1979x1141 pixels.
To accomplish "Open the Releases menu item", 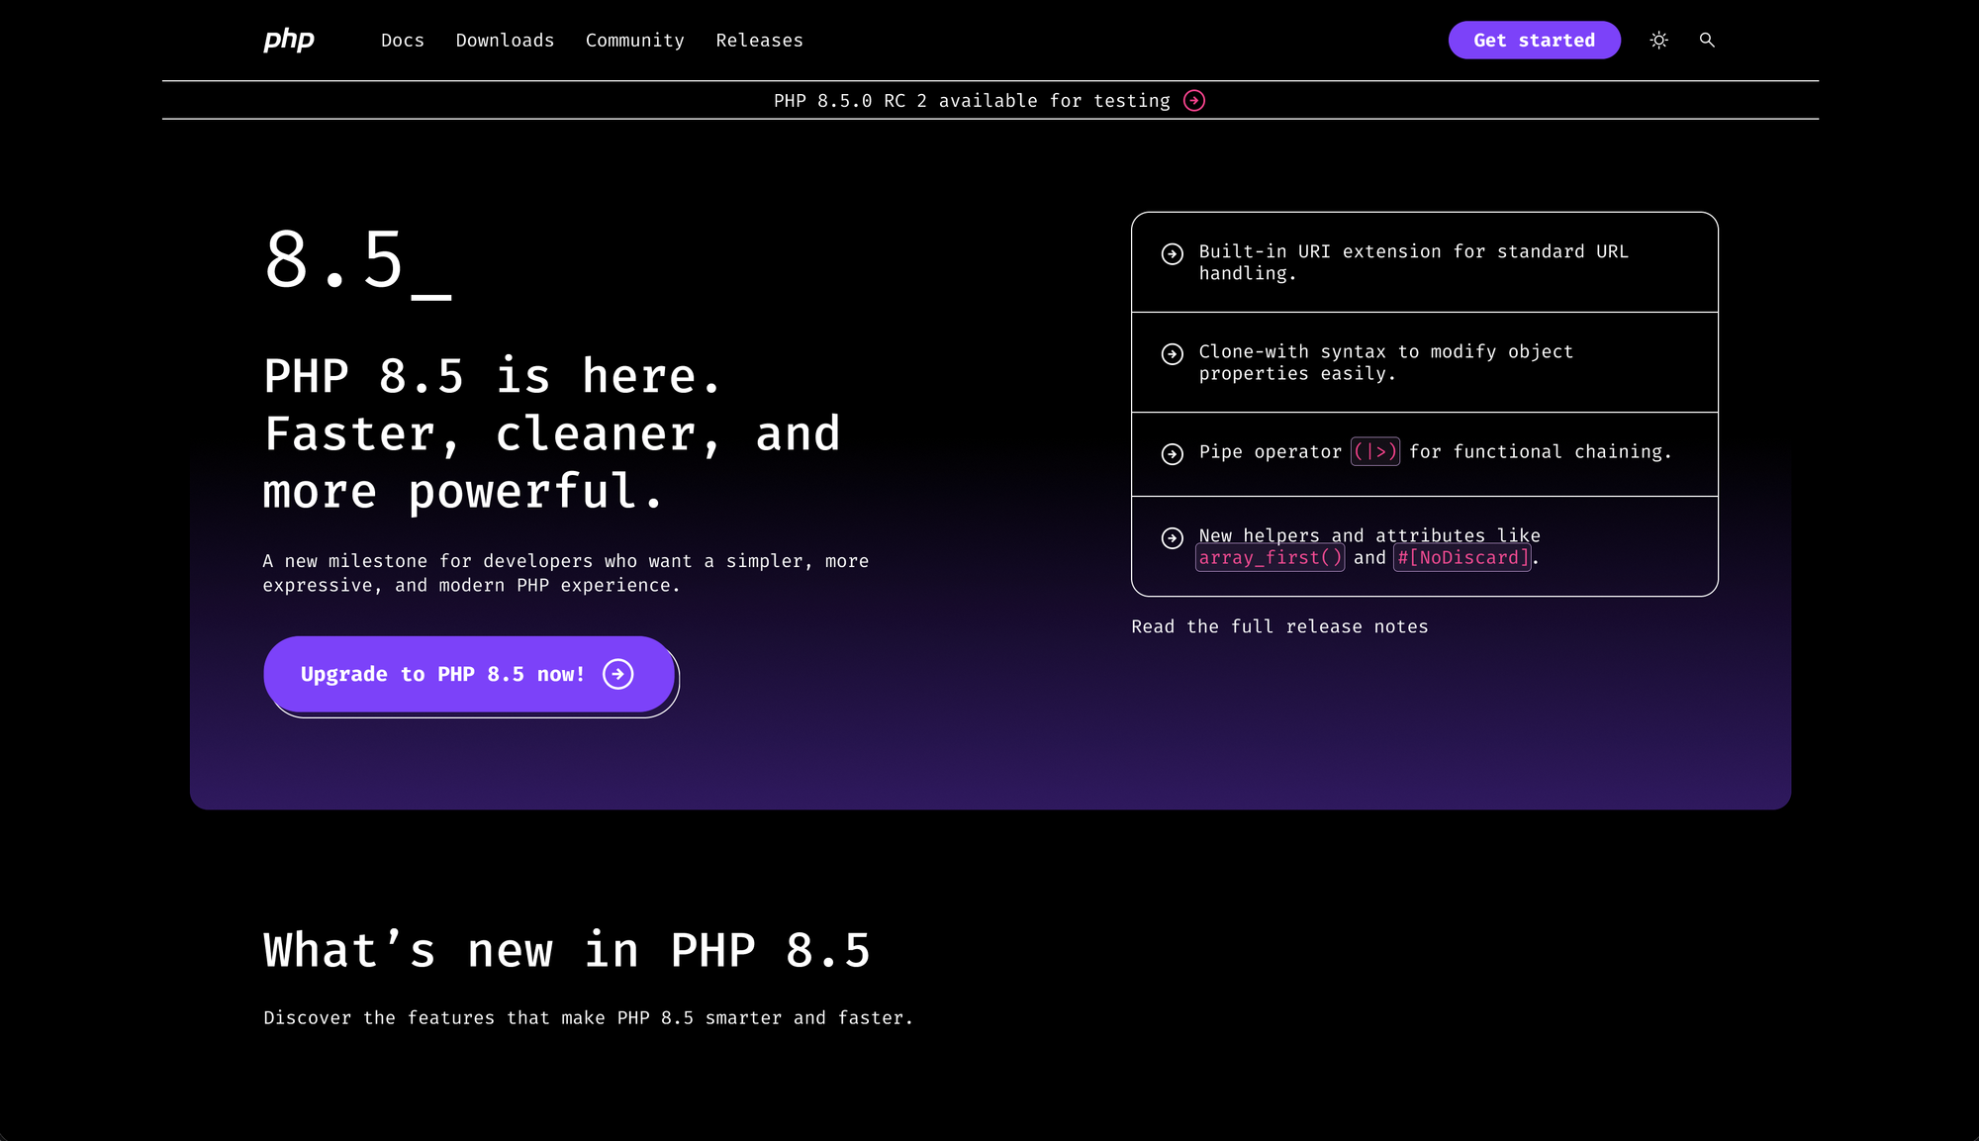I will click(x=760, y=41).
